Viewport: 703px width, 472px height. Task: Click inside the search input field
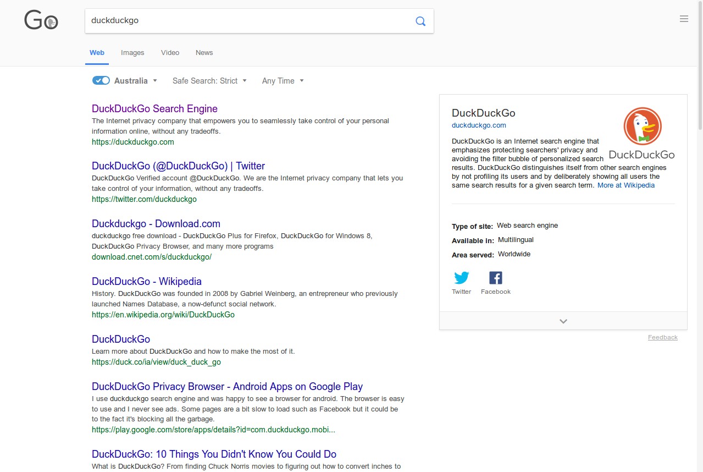[x=220, y=20]
